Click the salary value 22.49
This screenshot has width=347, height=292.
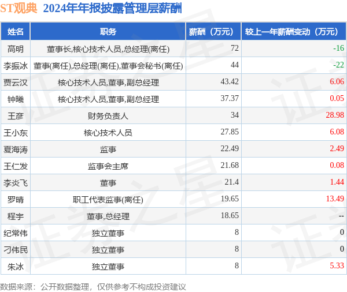click(230, 148)
